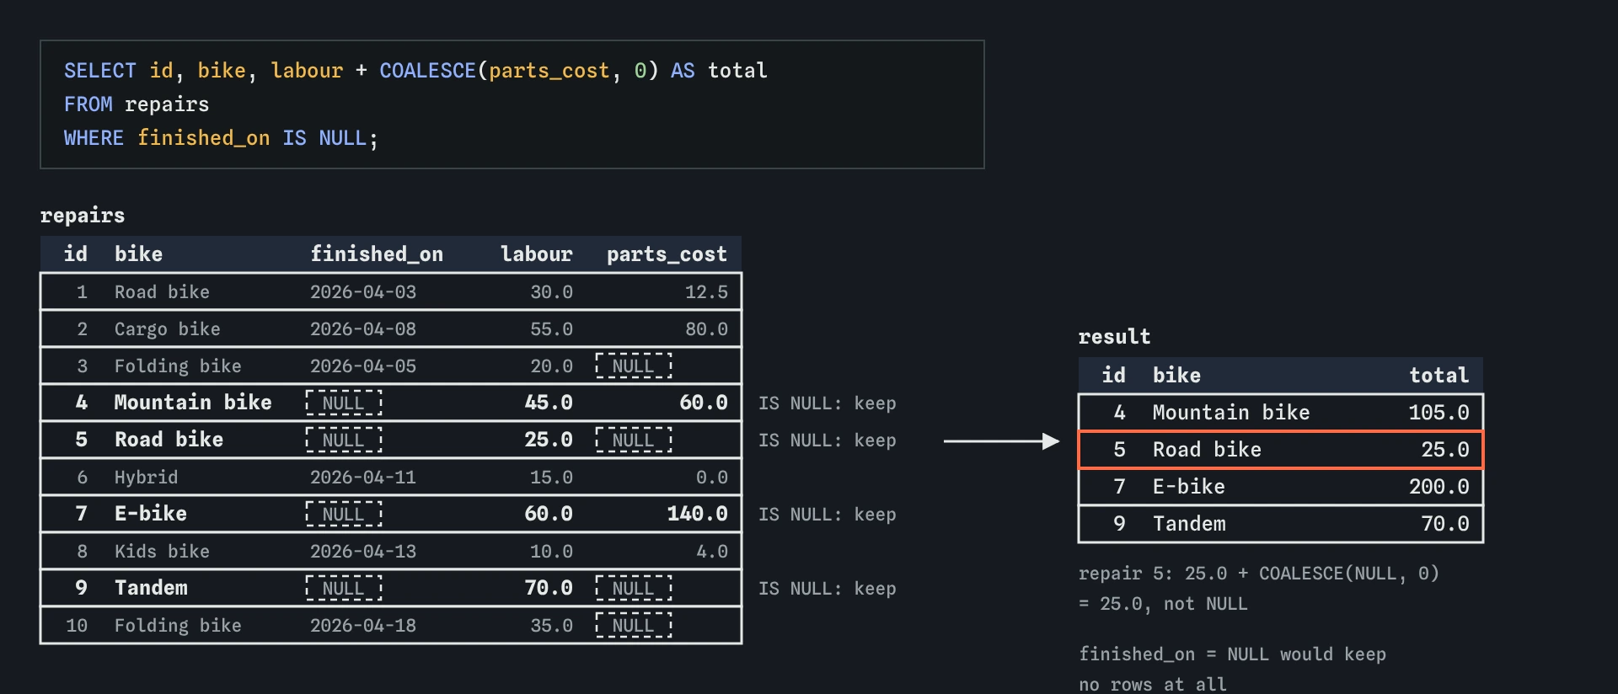The image size is (1618, 694).
Task: Click 'Road bike' in the highlighted result row
Action: (1208, 450)
